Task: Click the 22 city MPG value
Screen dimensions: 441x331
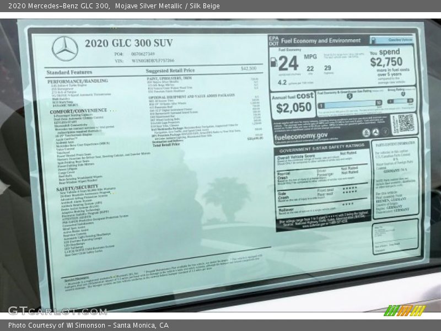Action: (310, 68)
